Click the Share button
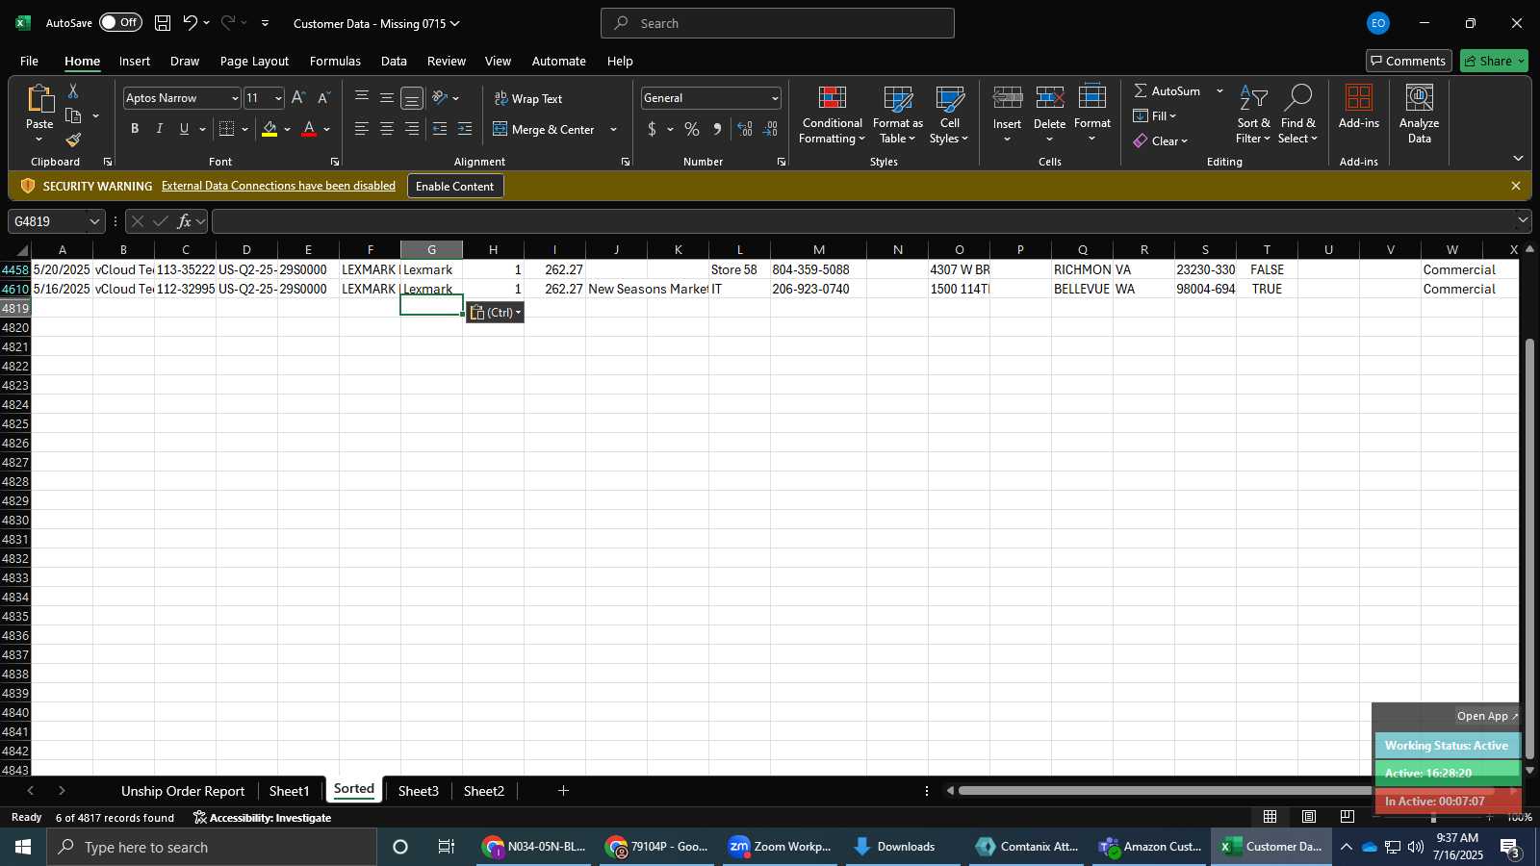This screenshot has width=1540, height=866. click(x=1494, y=61)
